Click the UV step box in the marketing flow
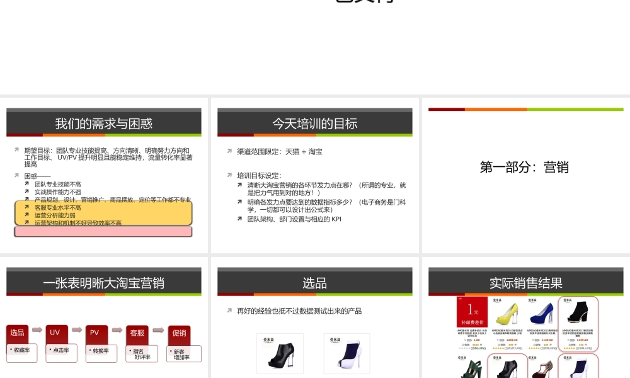The image size is (630, 378). [55, 333]
